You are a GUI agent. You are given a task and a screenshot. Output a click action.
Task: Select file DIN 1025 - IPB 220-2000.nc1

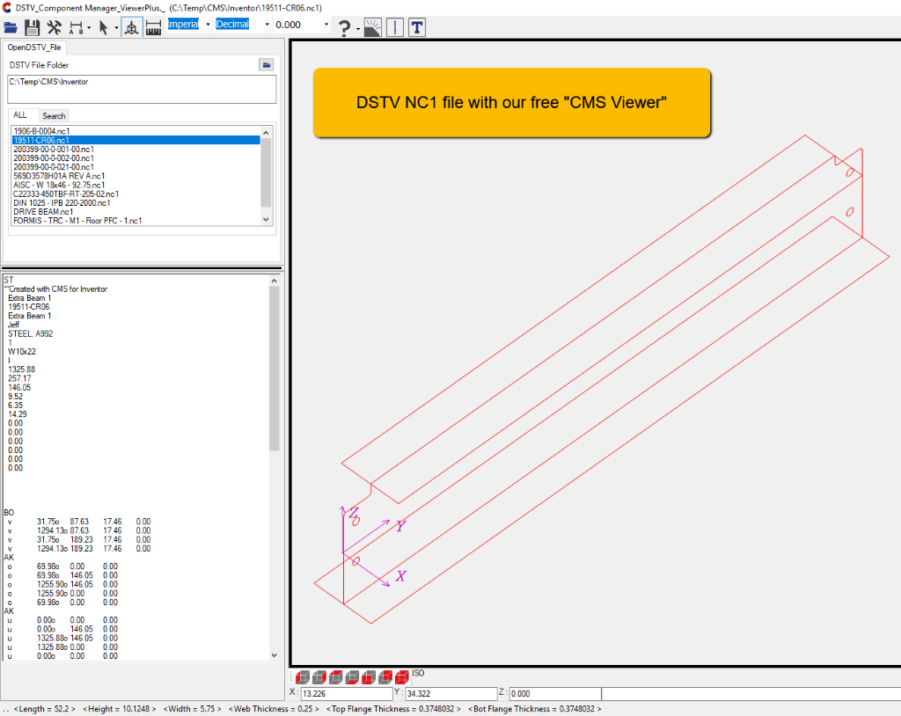pos(136,203)
